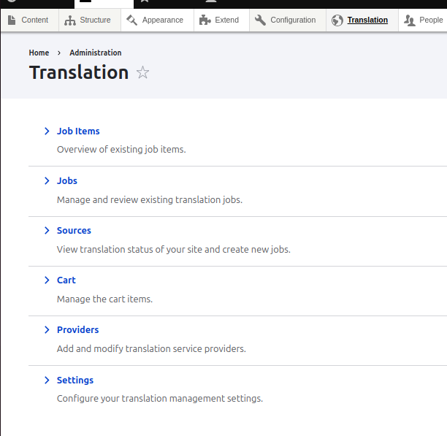Click the Content page icon in toolbar

12,20
